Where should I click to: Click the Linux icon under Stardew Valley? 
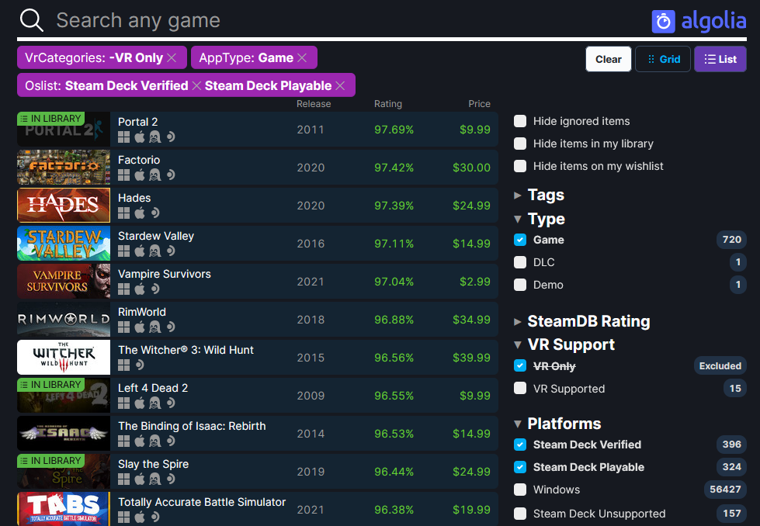[x=154, y=251]
